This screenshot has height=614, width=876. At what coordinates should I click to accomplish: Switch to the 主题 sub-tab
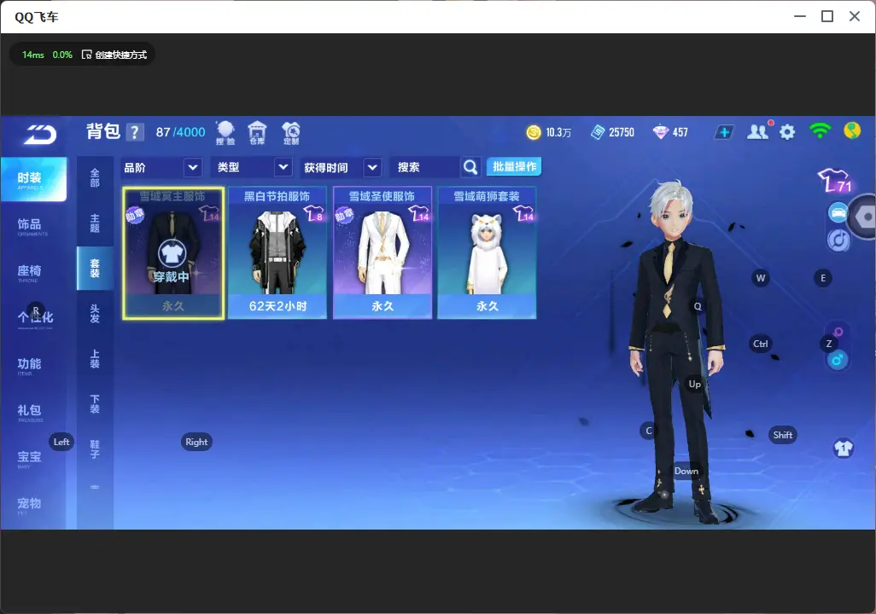[95, 223]
